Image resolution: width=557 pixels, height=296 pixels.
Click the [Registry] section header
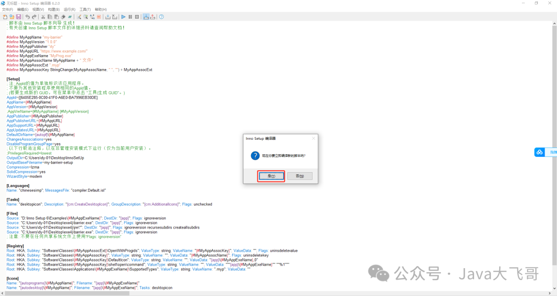[x=15, y=245]
